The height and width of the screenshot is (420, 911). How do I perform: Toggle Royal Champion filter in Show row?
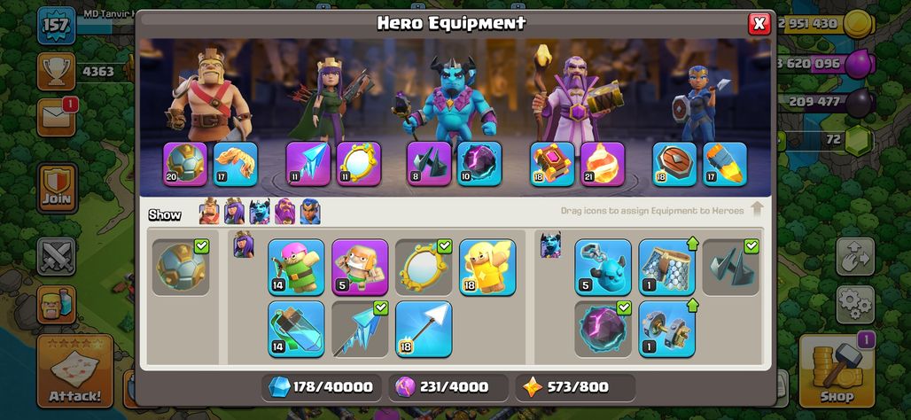click(310, 212)
